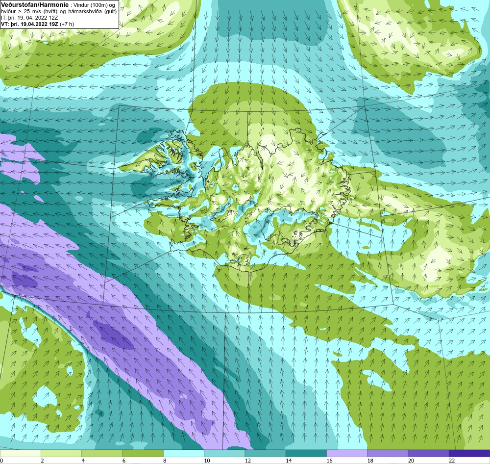Click the "0" legend scale label

click(1, 460)
